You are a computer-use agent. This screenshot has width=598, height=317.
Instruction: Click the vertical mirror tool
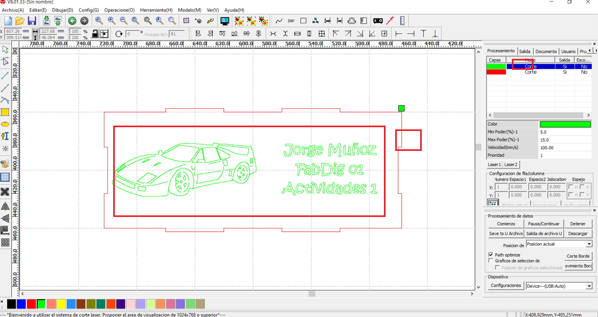pyautogui.click(x=5, y=218)
